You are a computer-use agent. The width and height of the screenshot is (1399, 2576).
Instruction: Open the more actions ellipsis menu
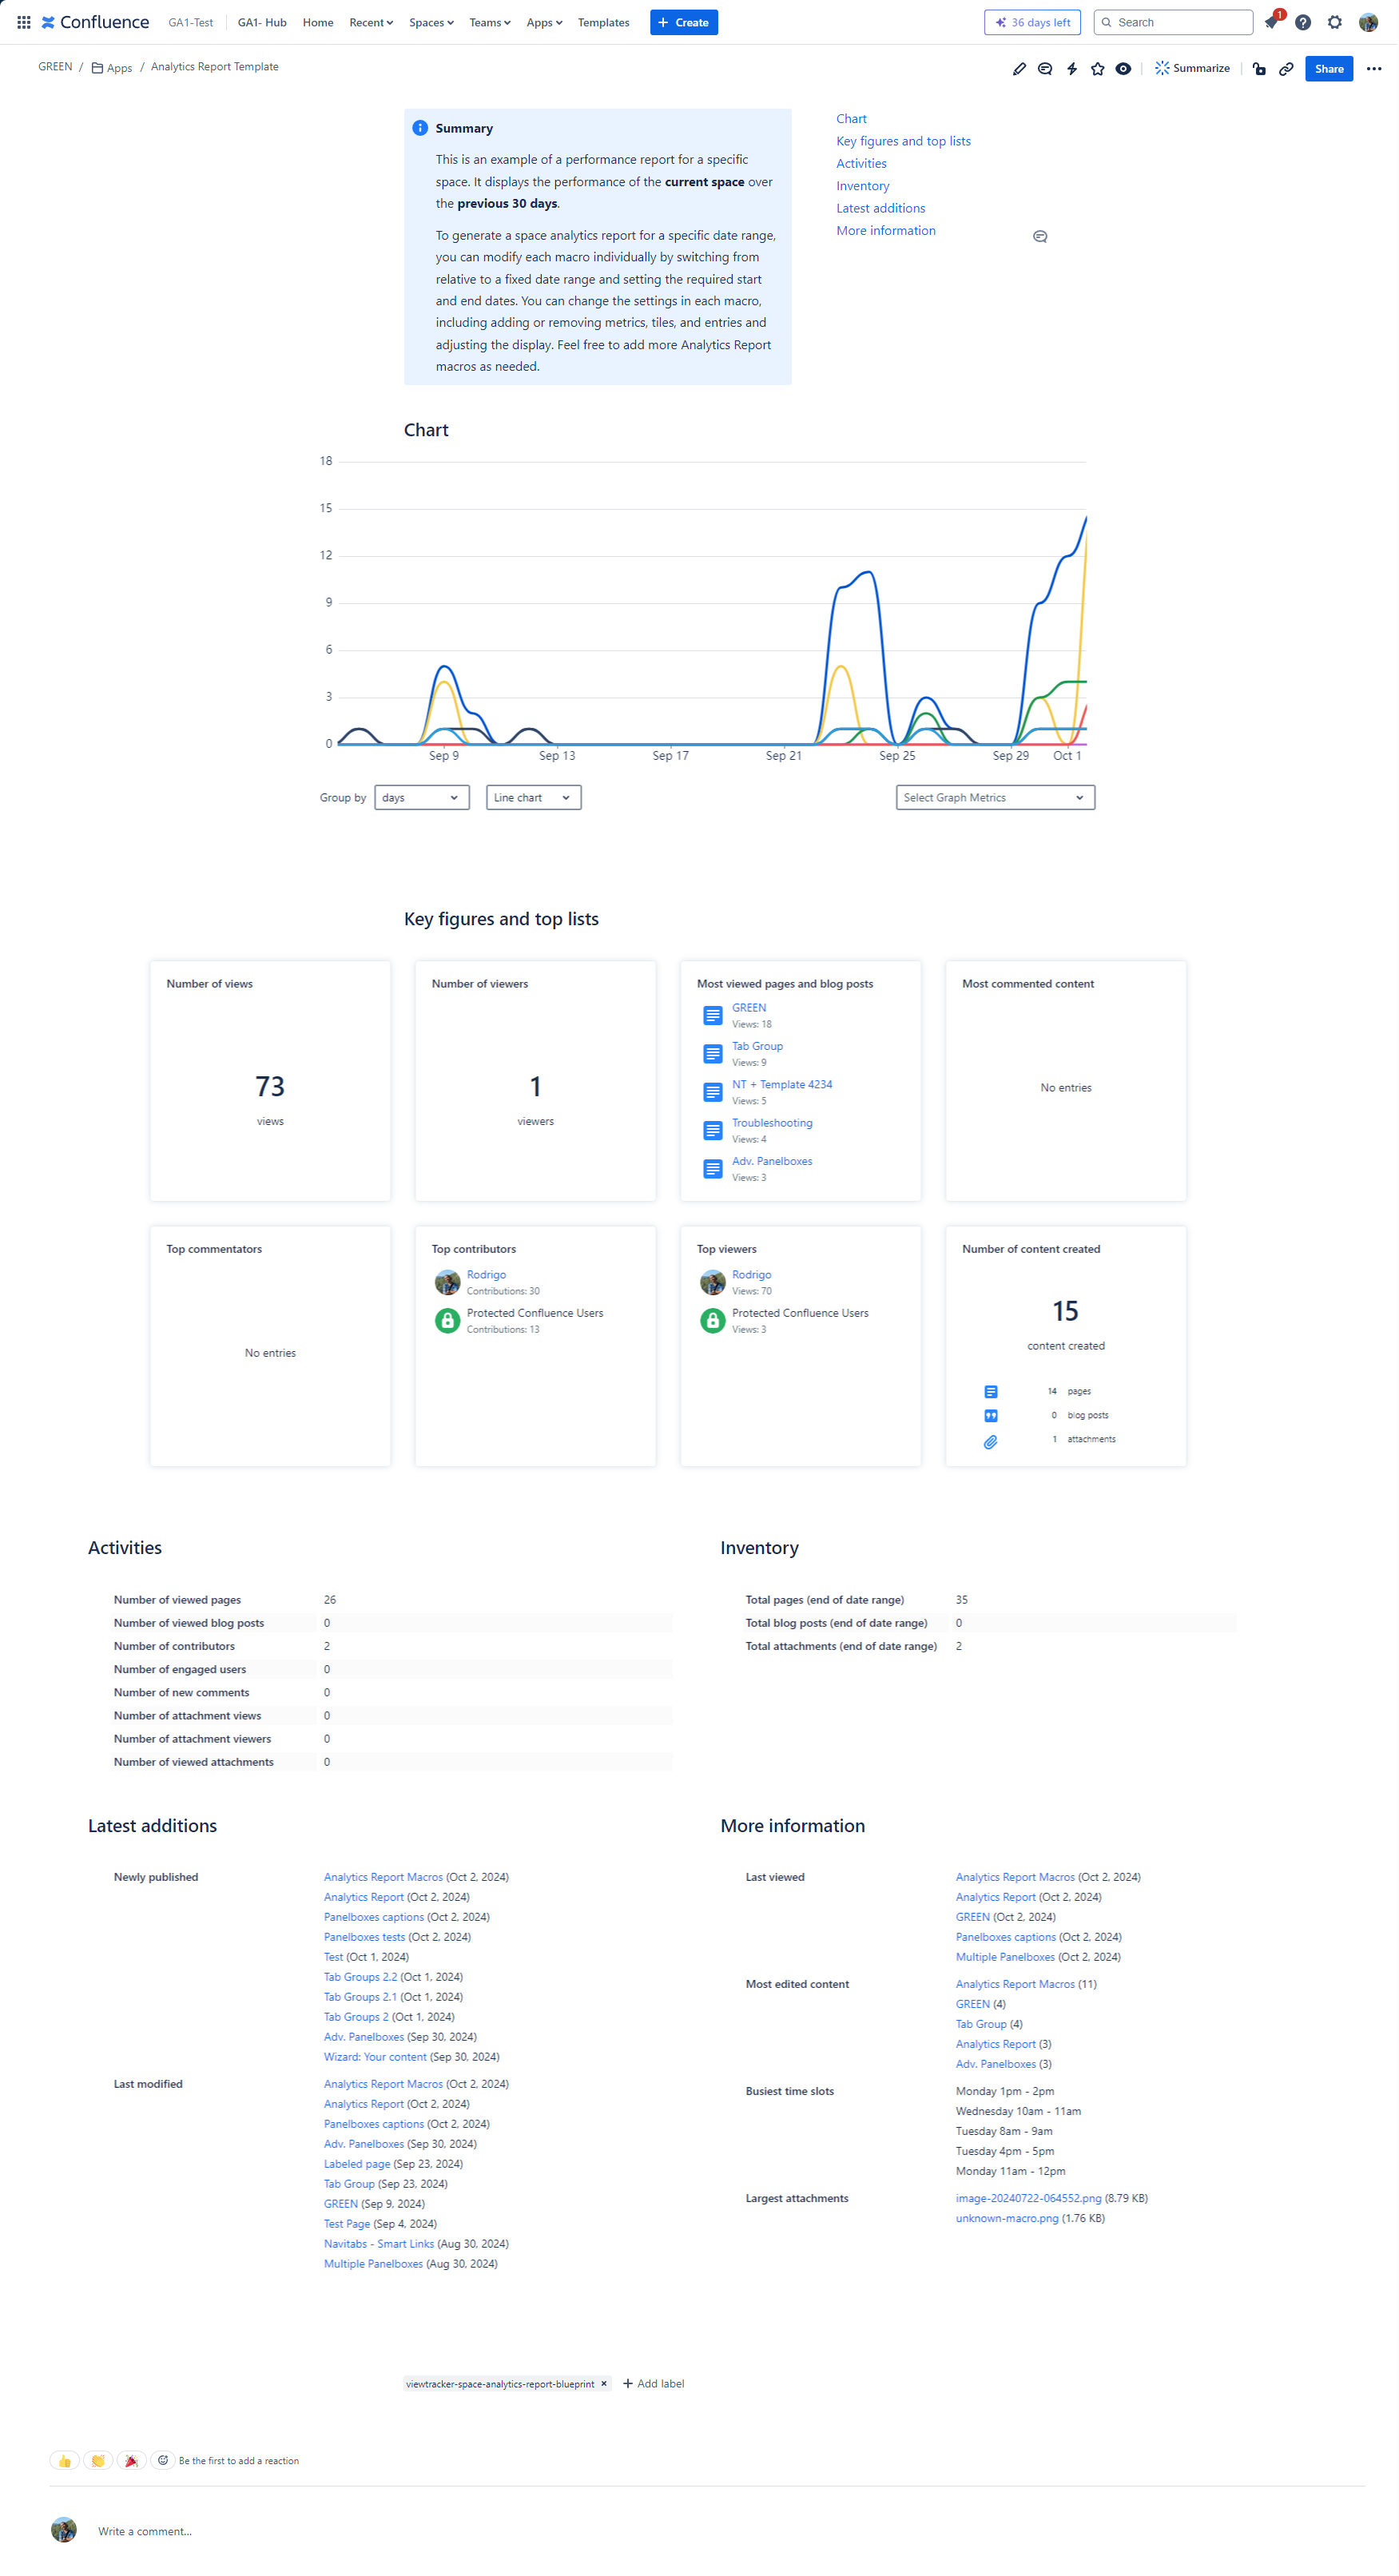tap(1373, 69)
